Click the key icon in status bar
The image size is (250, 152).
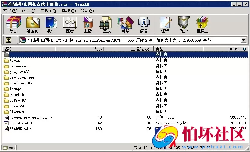[x=12, y=148]
